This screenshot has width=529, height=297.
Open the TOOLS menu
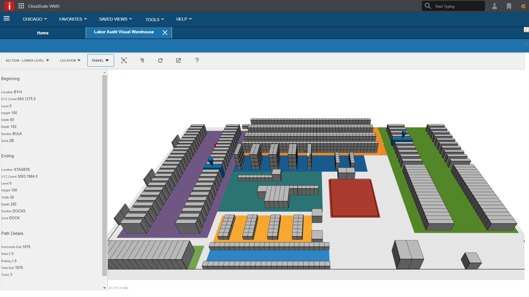tap(153, 19)
